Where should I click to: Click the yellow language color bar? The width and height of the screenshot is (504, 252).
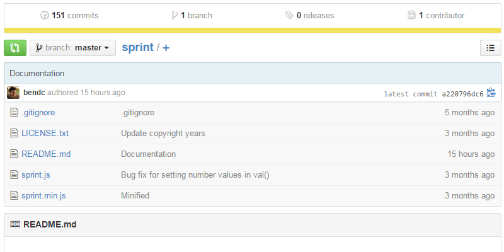click(252, 30)
